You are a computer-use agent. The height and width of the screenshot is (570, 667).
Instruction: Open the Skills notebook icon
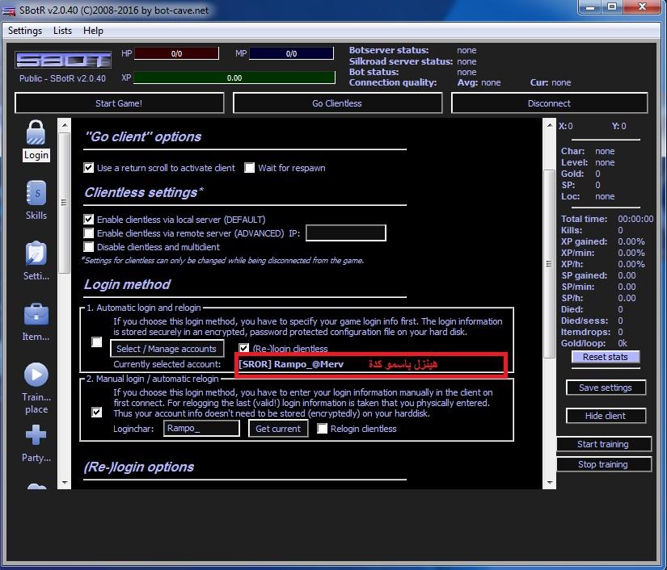point(36,193)
